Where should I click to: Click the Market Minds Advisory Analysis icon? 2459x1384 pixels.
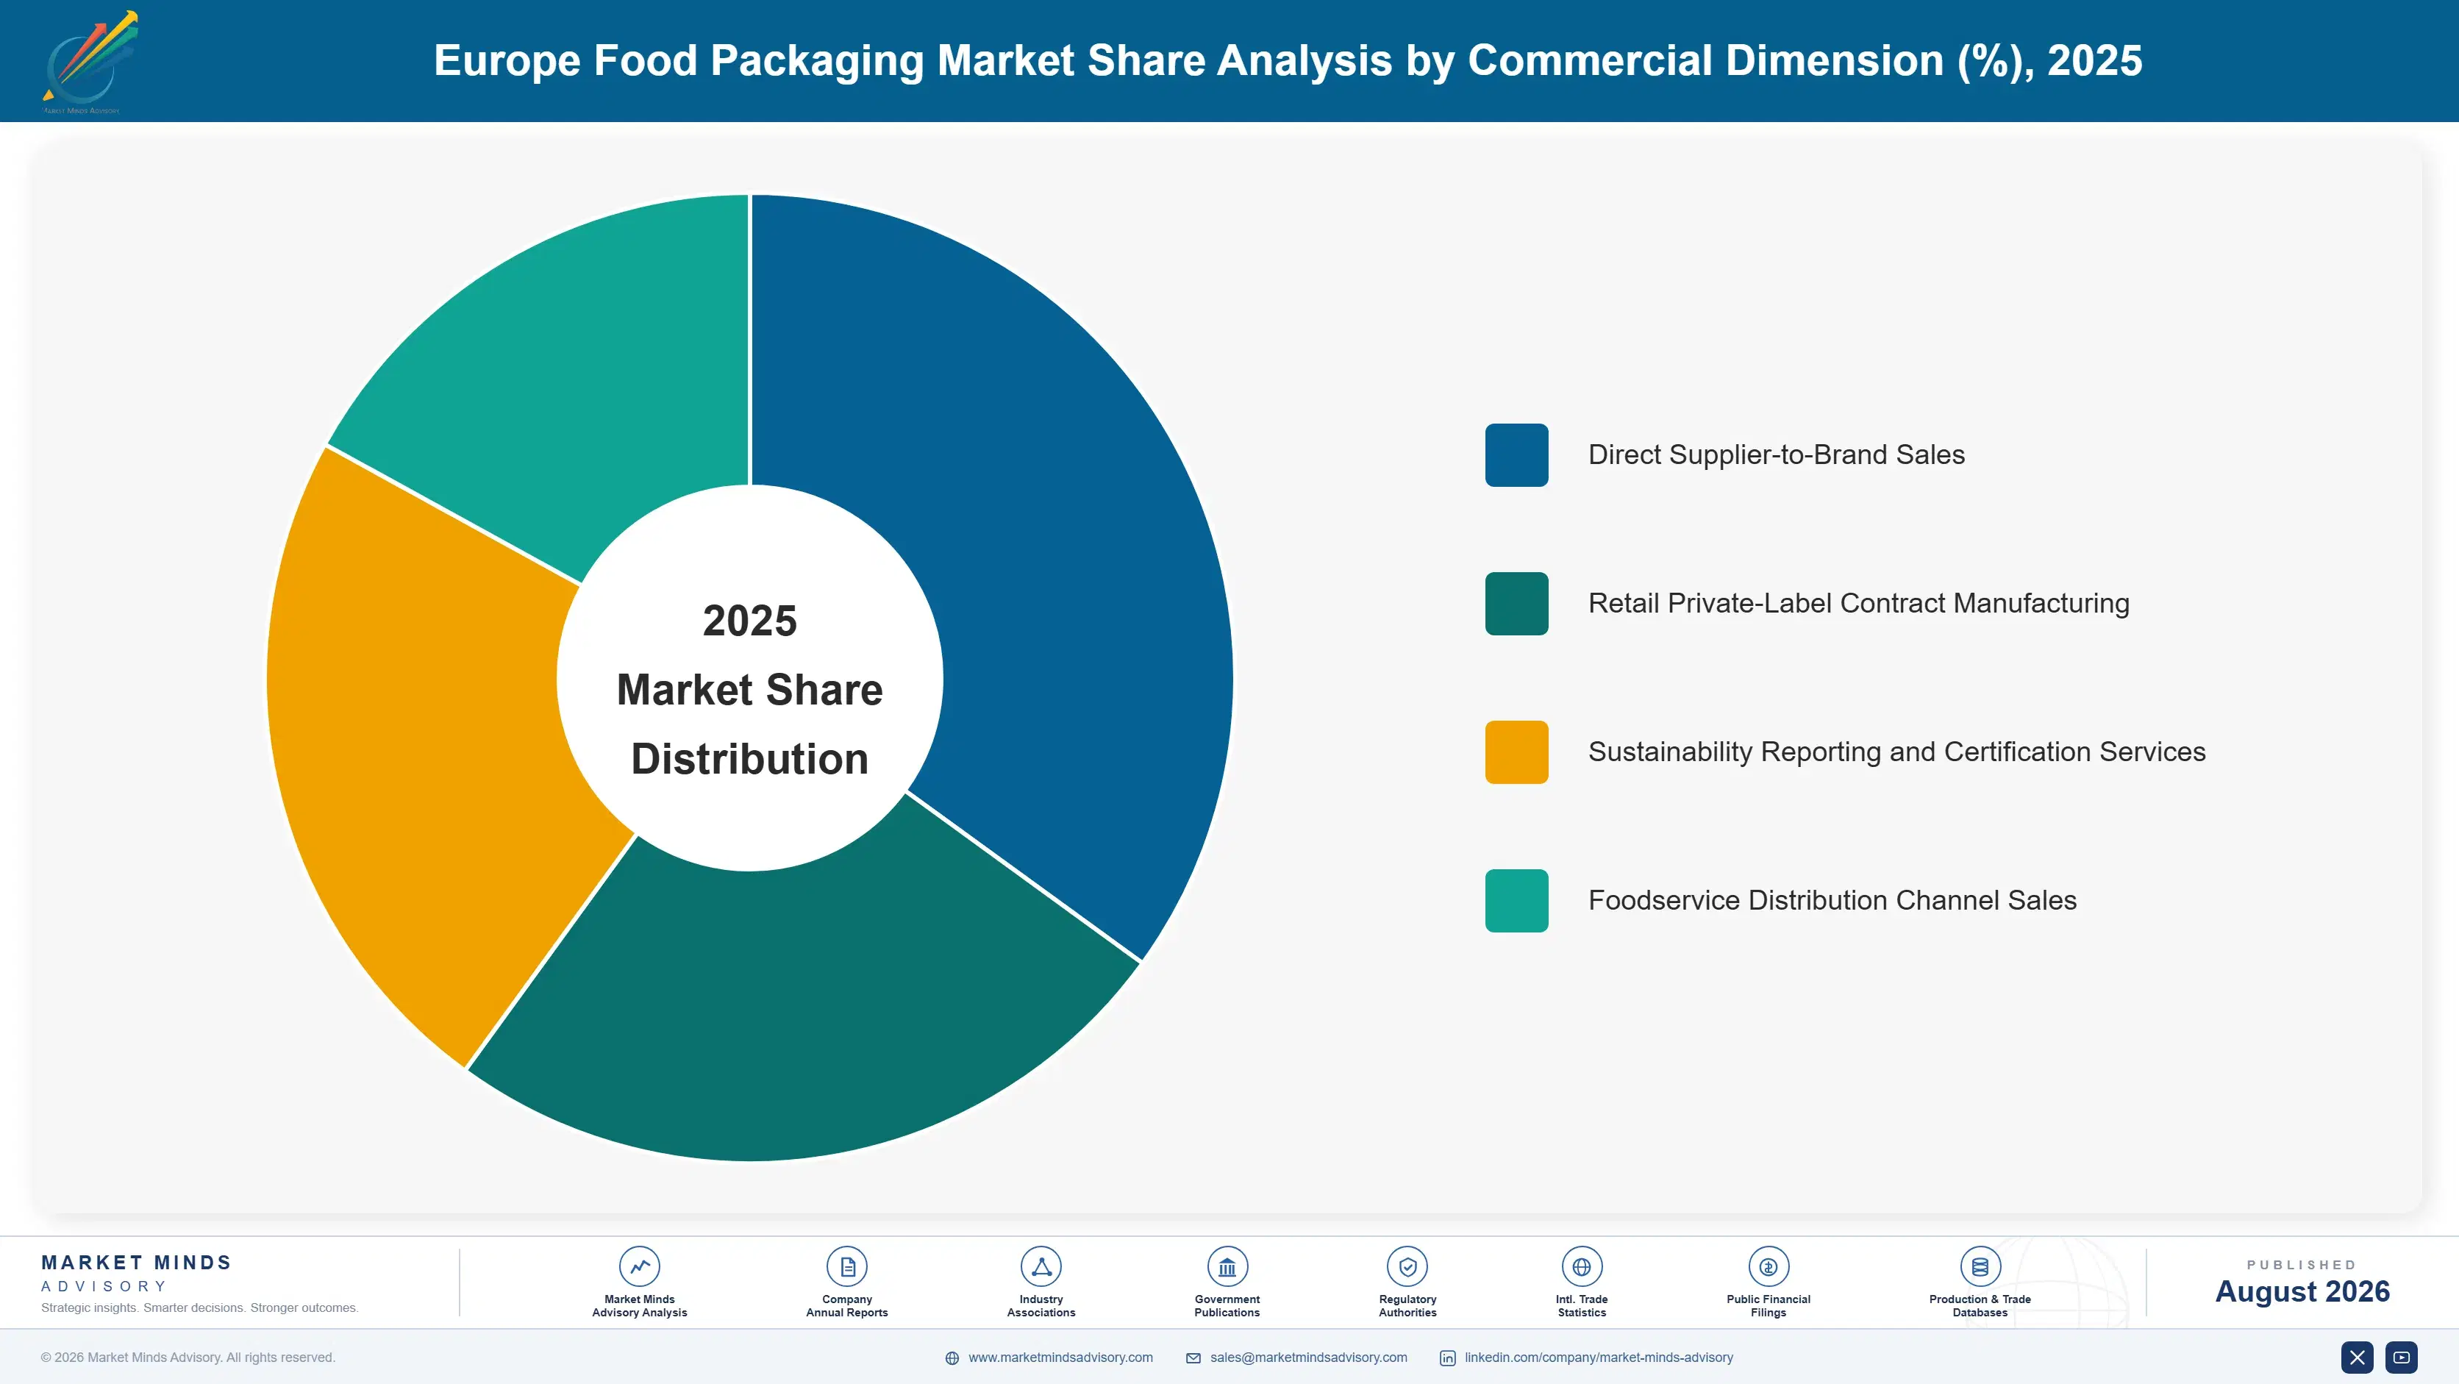coord(640,1266)
